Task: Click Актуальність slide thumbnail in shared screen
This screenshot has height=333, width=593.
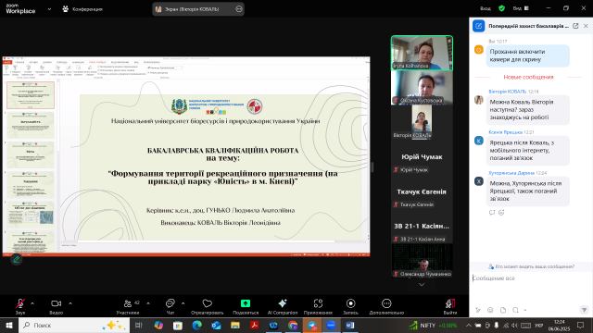Action: click(31, 125)
